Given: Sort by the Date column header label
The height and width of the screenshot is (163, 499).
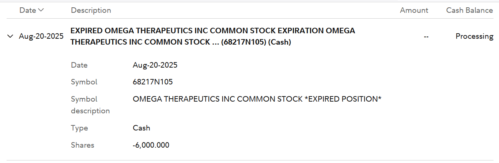Looking at the screenshot, I should [27, 10].
